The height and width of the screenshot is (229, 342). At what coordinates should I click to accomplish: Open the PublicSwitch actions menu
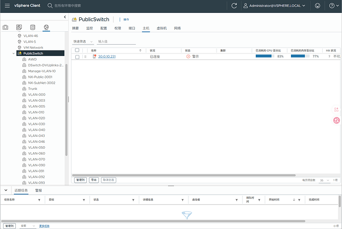(x=123, y=19)
